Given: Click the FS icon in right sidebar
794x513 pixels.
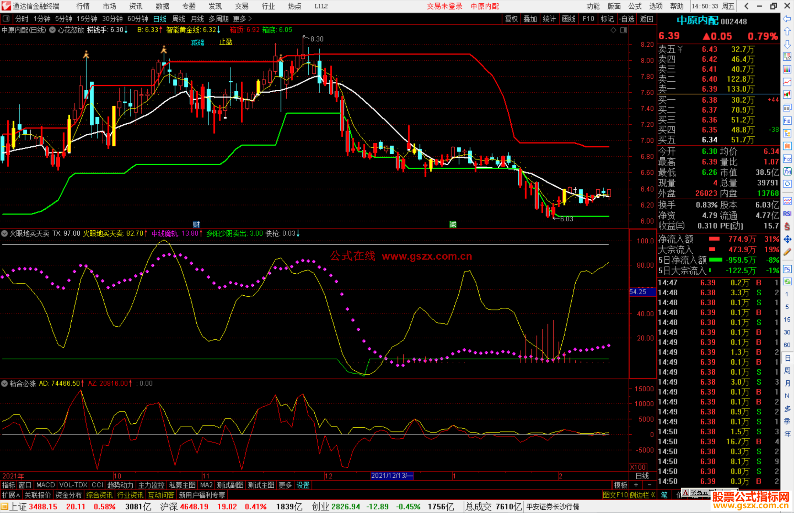Looking at the screenshot, I should pyautogui.click(x=787, y=269).
